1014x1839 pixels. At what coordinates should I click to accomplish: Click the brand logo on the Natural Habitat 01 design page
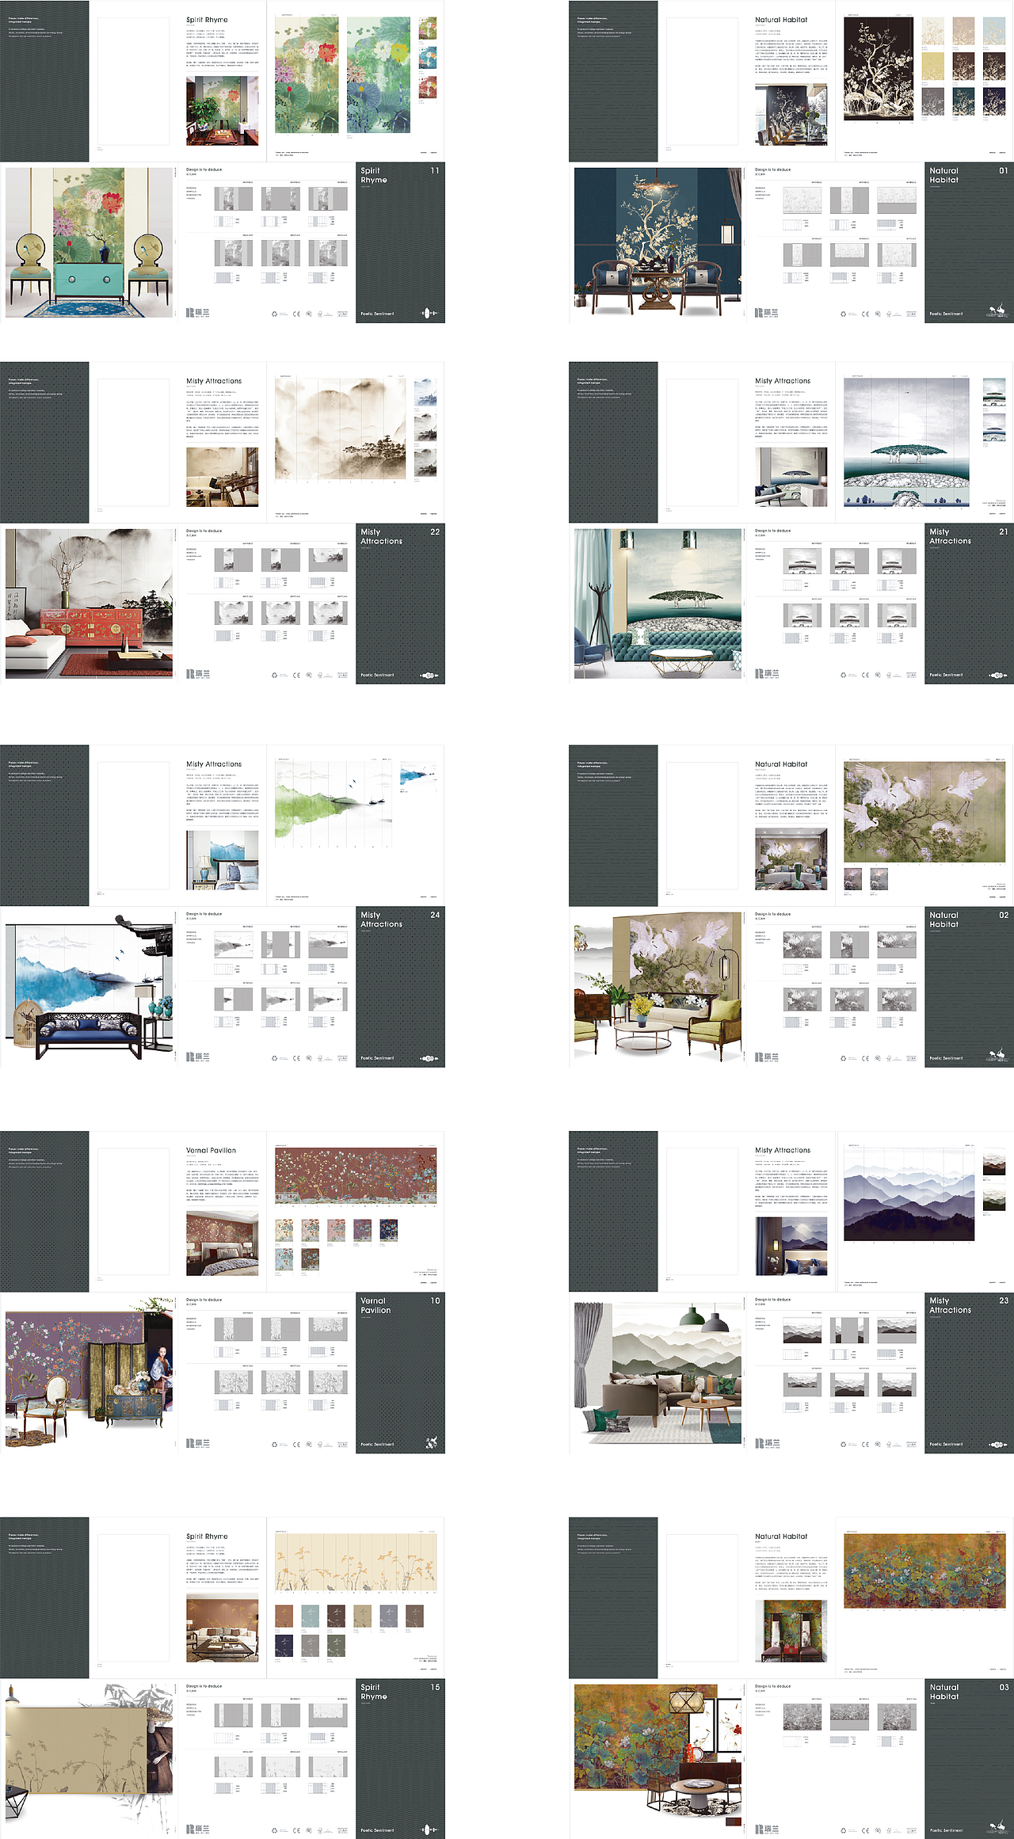tap(767, 313)
